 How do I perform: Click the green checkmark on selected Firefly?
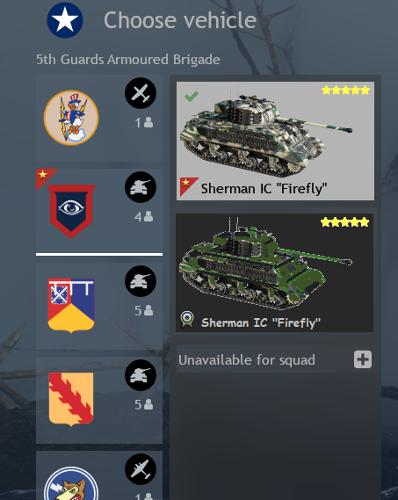pyautogui.click(x=192, y=96)
